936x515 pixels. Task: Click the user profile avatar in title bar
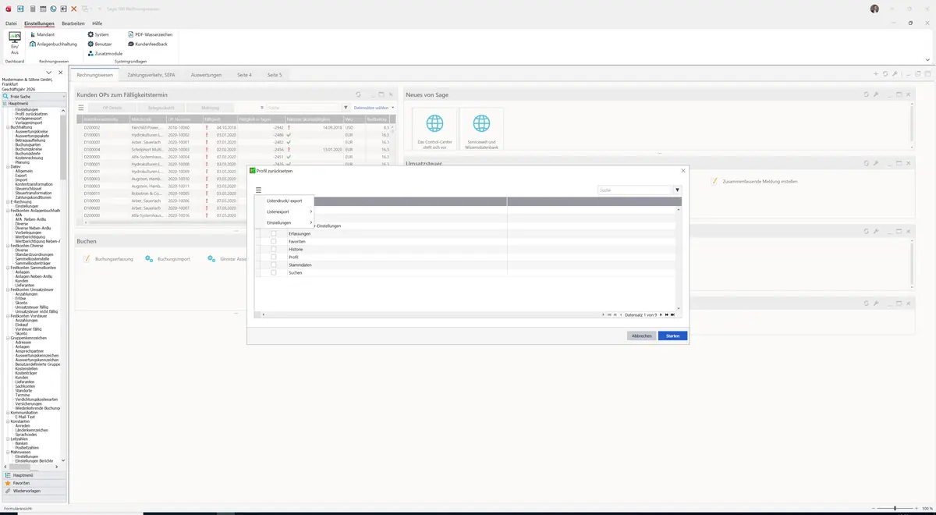point(874,9)
